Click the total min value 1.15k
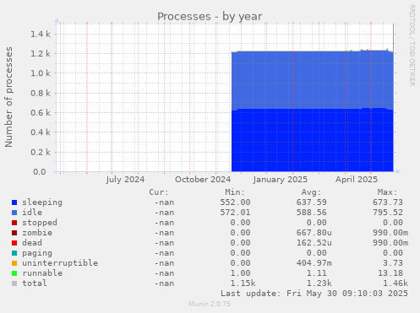 [243, 283]
